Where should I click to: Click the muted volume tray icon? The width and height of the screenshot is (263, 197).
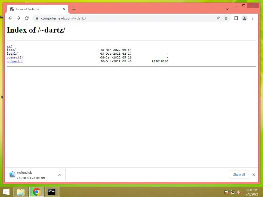(x=239, y=192)
